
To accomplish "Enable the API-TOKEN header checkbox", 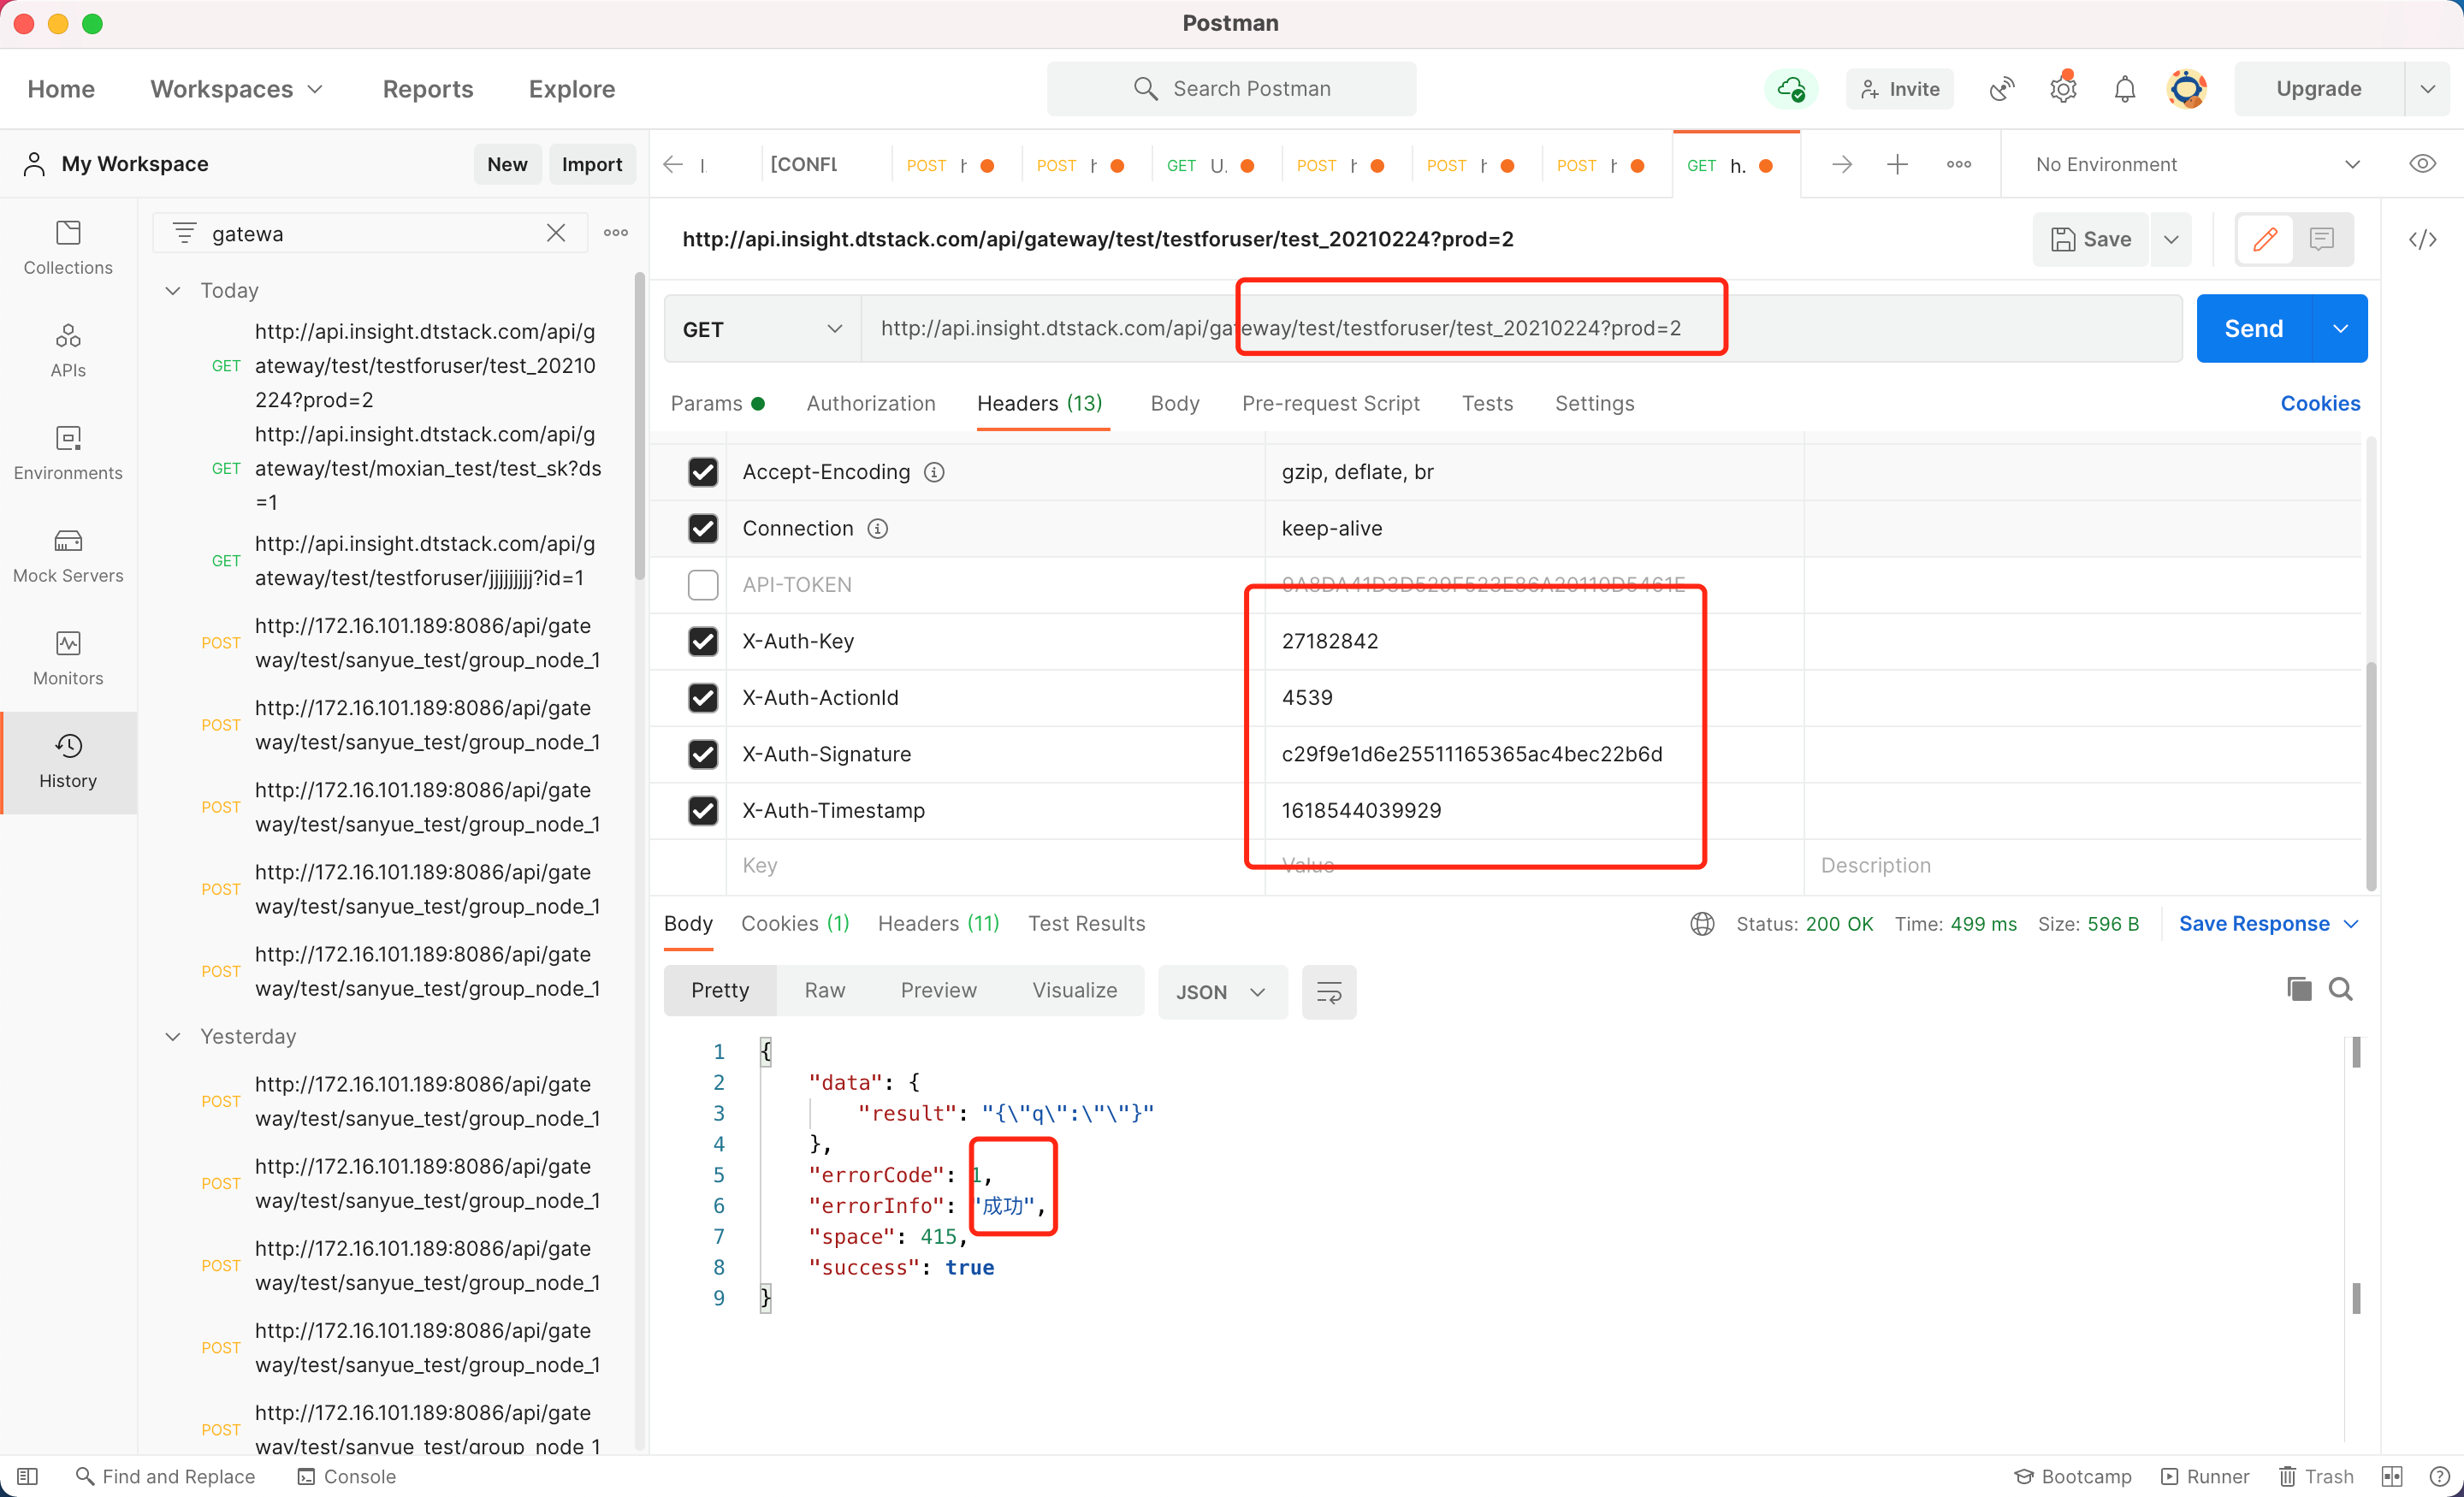I will click(703, 585).
